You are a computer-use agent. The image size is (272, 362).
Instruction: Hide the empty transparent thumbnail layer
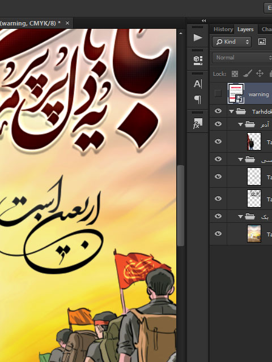(x=218, y=176)
